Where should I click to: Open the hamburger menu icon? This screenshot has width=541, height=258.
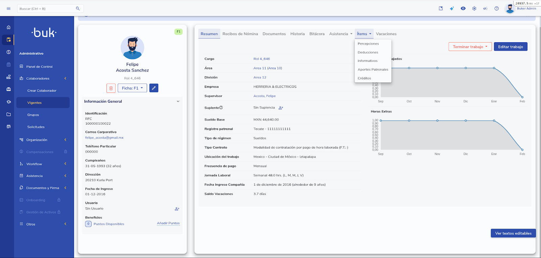point(8,8)
